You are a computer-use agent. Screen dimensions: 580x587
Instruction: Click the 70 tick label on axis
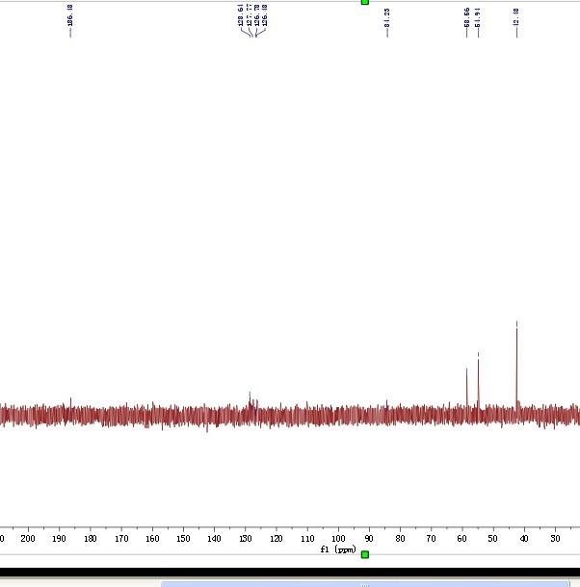[x=432, y=538]
